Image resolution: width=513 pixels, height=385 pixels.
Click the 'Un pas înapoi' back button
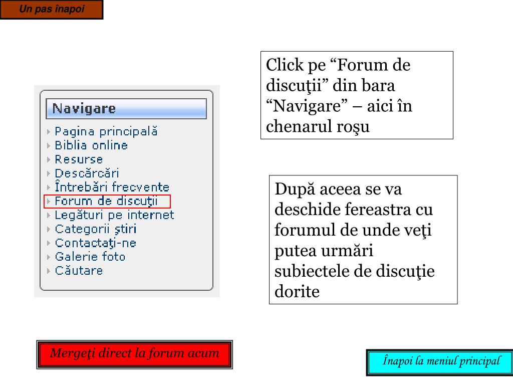pyautogui.click(x=52, y=10)
